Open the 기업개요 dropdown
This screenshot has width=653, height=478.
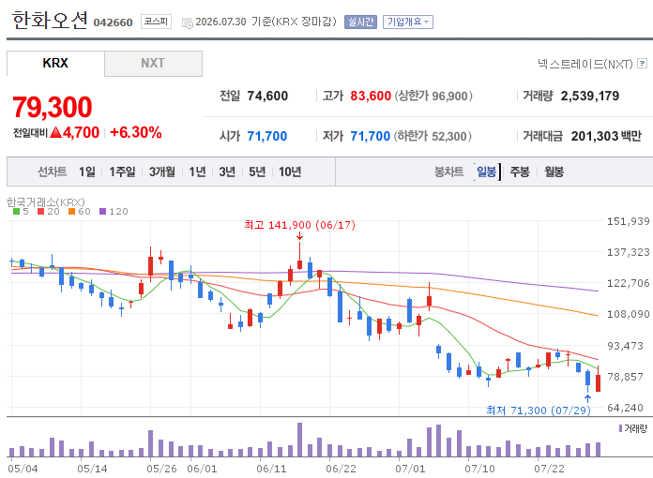point(408,22)
